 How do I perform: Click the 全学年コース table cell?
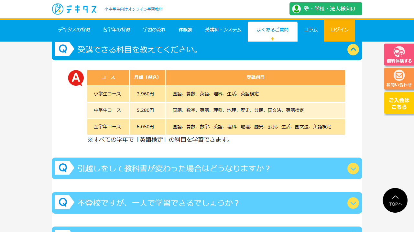[x=108, y=127]
